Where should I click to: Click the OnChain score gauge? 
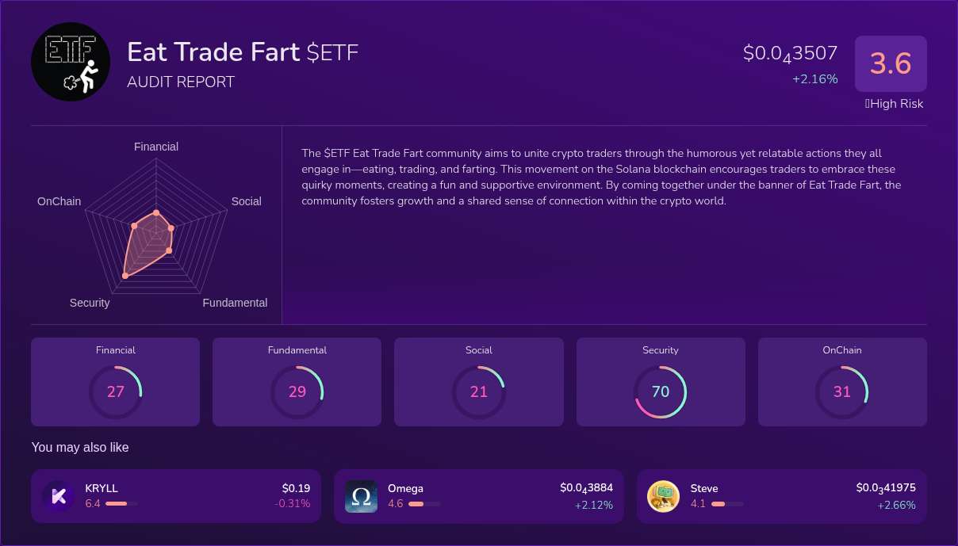point(842,391)
